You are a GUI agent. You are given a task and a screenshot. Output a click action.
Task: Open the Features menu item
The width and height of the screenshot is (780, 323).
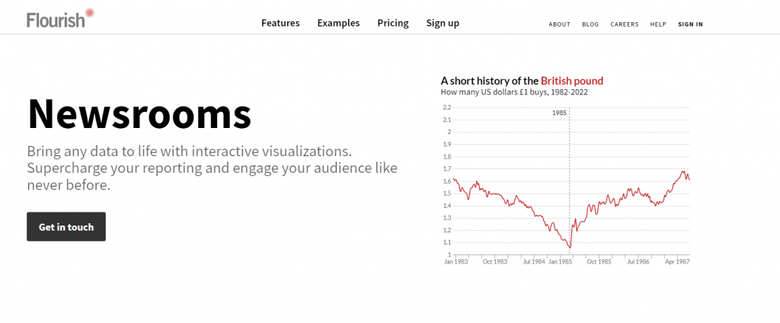[280, 23]
